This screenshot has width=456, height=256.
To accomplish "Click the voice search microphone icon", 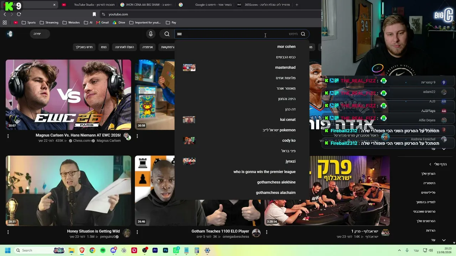I will pos(151,34).
